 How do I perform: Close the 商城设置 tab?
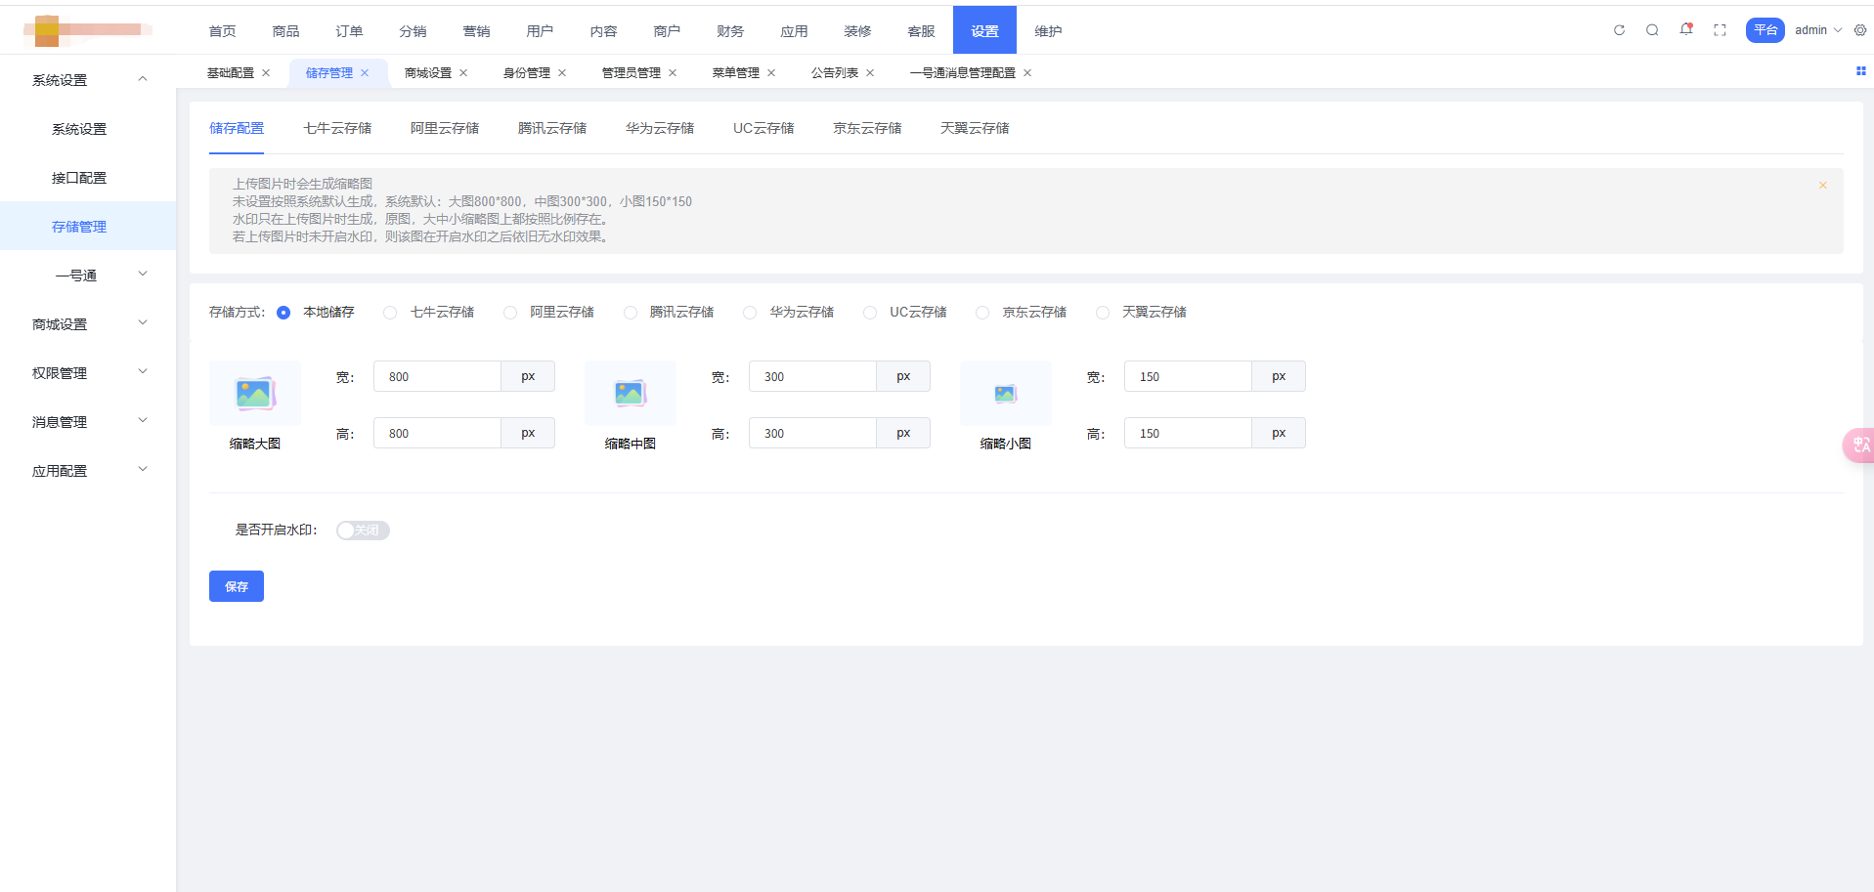point(463,73)
